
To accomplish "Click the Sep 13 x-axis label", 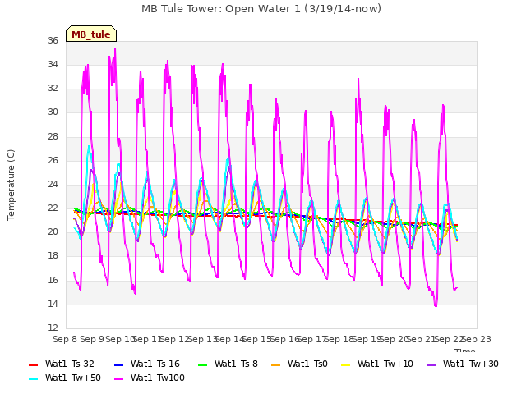I will click(202, 339).
